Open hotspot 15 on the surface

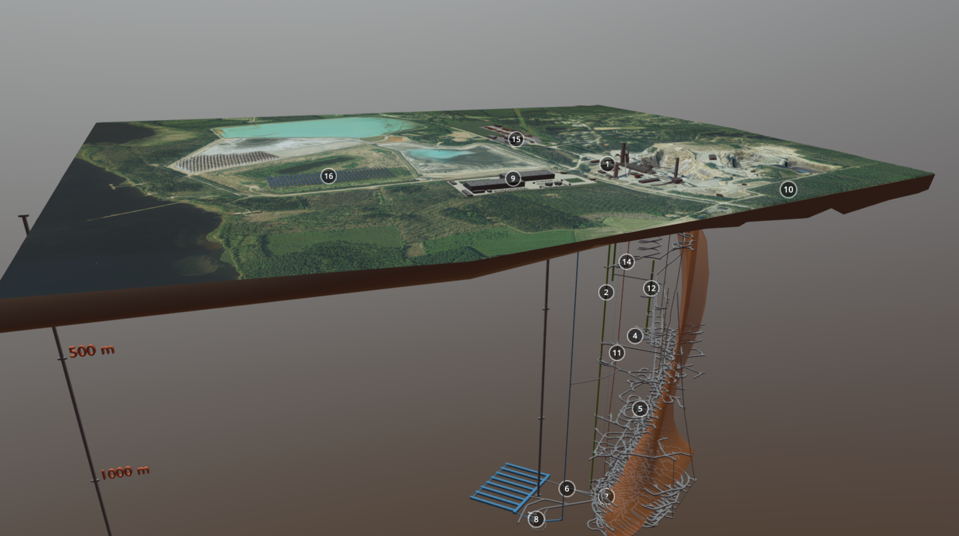click(x=516, y=139)
